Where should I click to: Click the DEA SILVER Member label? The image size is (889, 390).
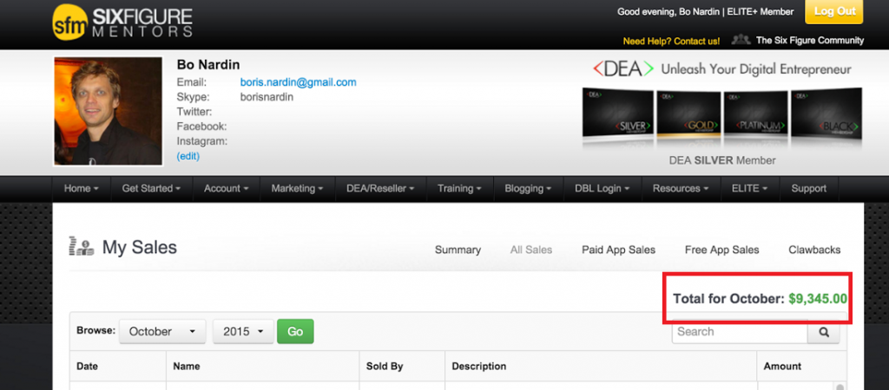tap(722, 160)
